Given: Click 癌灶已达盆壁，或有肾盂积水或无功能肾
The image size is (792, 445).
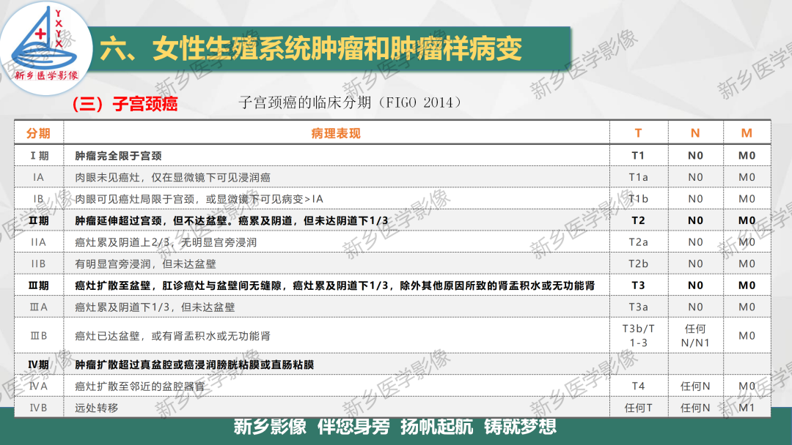Looking at the screenshot, I should 172,336.
